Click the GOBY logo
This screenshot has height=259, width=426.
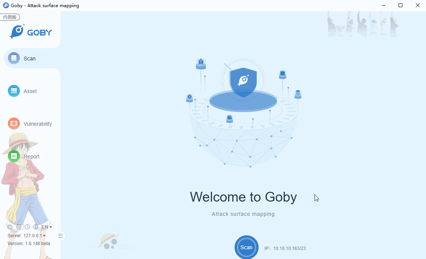[x=30, y=32]
